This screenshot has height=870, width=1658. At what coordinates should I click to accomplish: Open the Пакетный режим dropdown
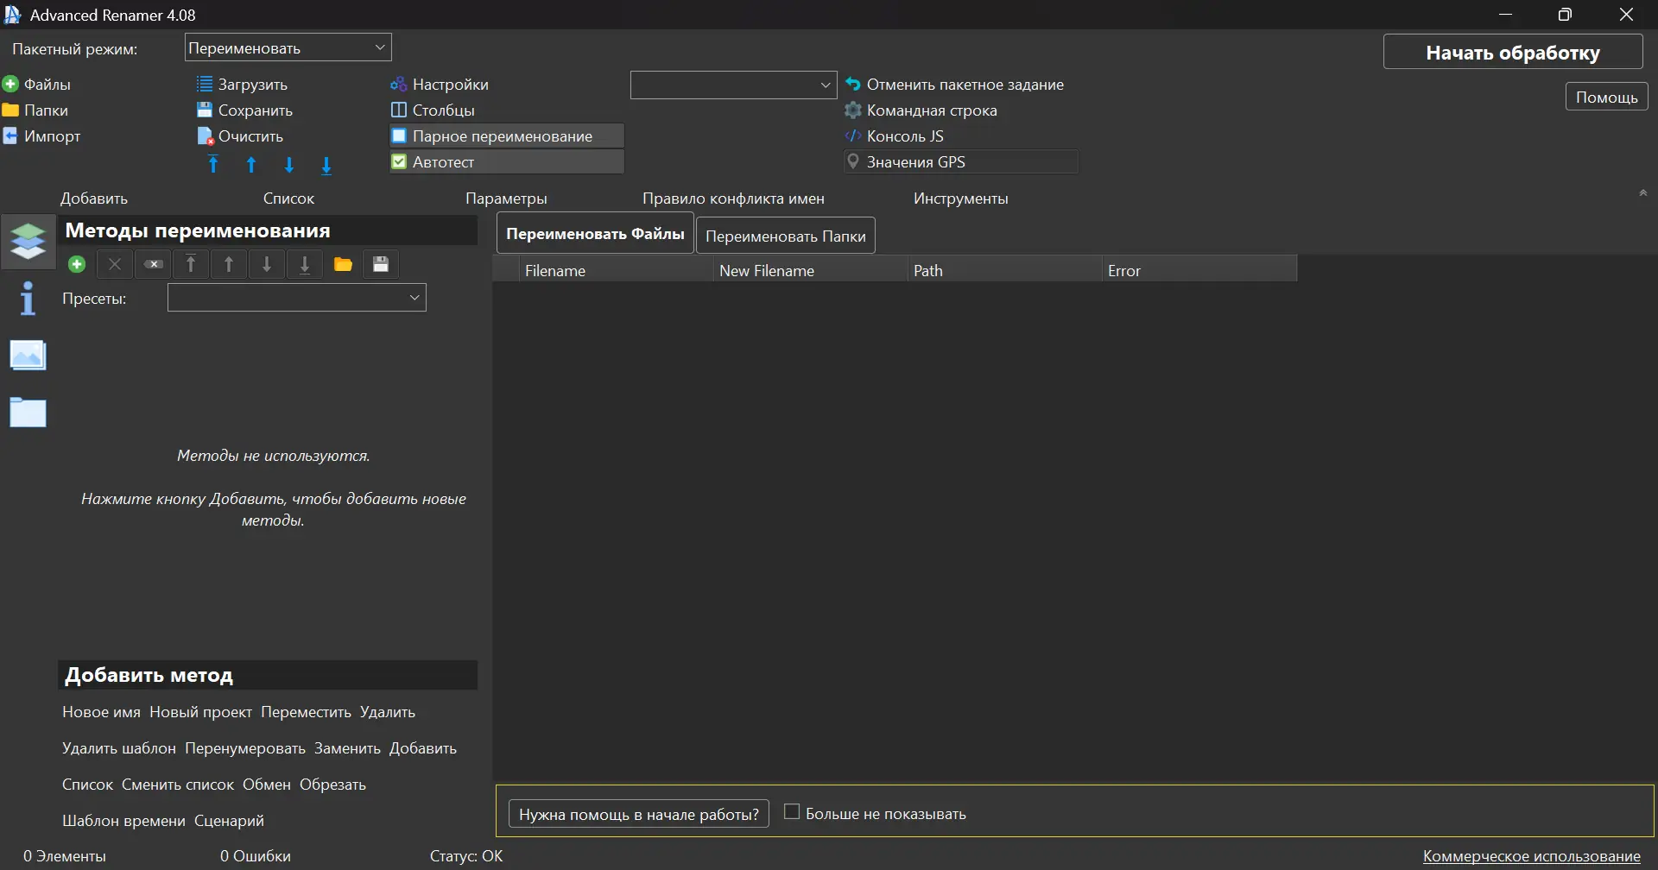point(288,47)
